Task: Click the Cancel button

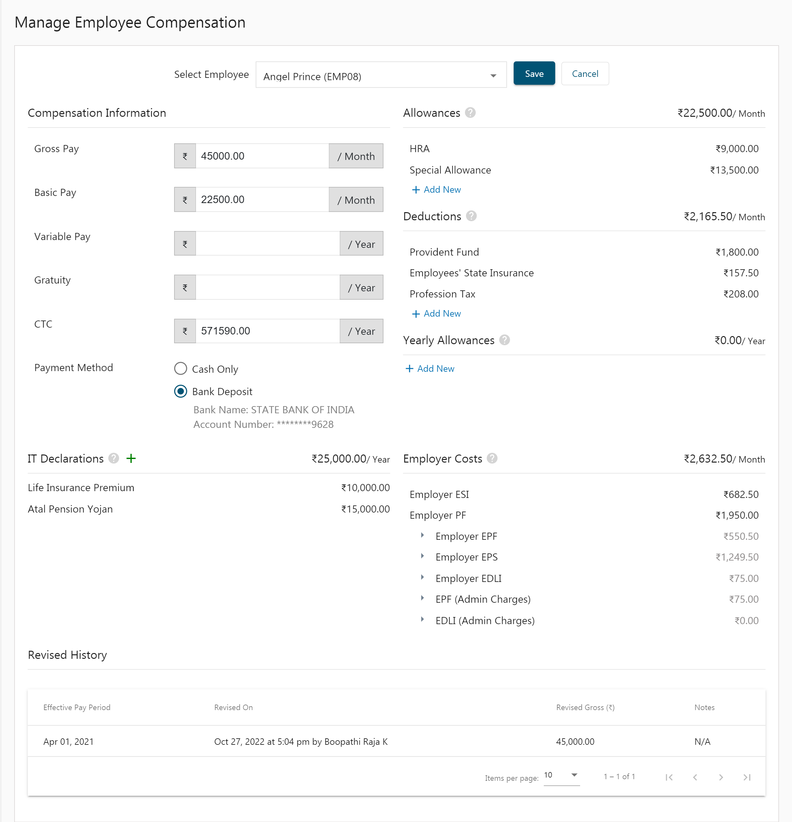Action: tap(585, 73)
